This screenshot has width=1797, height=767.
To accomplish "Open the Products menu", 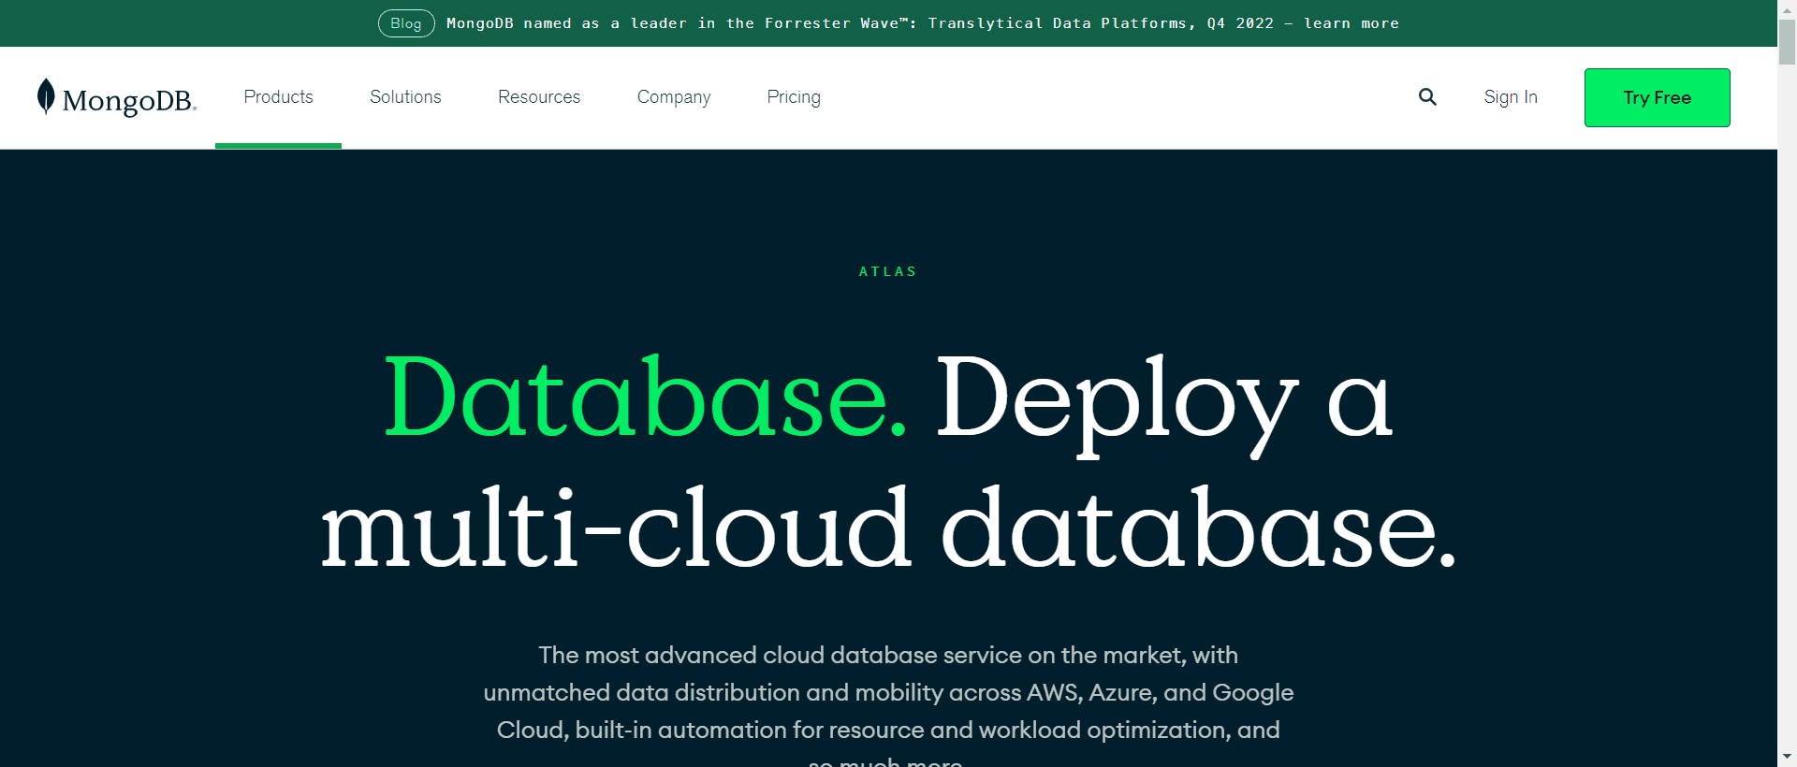I will point(278,97).
